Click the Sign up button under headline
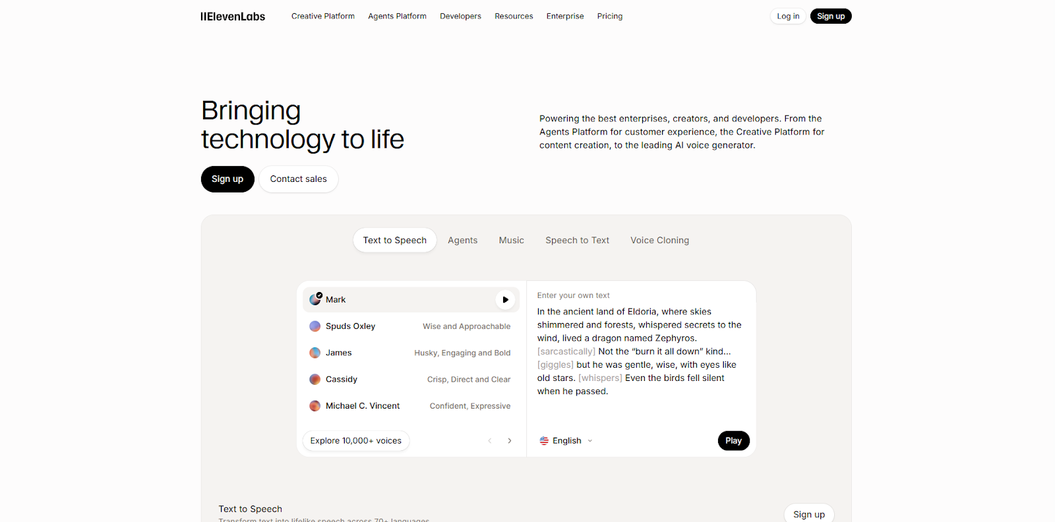The width and height of the screenshot is (1055, 522). click(227, 179)
